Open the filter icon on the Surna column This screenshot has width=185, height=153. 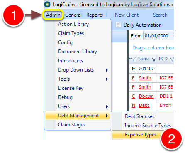[154, 59]
